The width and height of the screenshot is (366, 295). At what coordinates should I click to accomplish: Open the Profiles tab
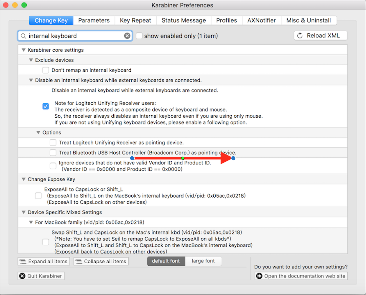[226, 20]
